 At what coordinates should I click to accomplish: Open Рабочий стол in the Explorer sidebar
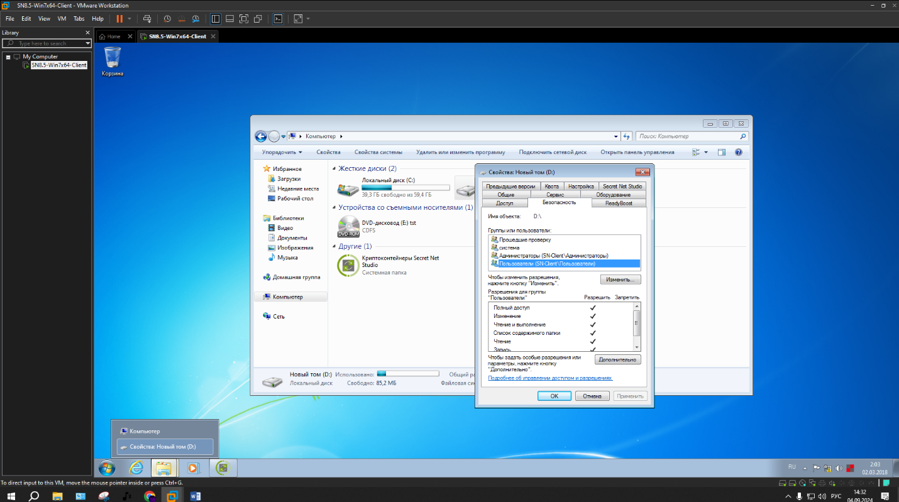[x=295, y=199]
